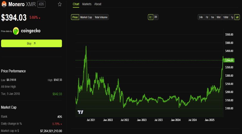
Task: Select the Price chart toggle
Action: [x=75, y=17]
